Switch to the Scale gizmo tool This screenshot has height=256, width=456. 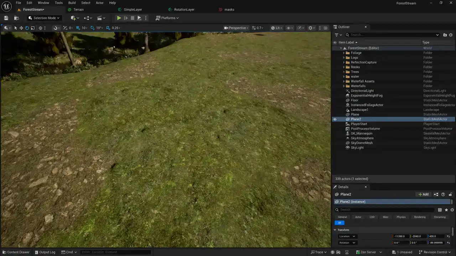pyautogui.click(x=33, y=28)
